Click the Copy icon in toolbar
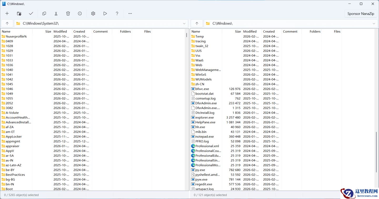Screen dimensions: 379x199 pos(44,13)
